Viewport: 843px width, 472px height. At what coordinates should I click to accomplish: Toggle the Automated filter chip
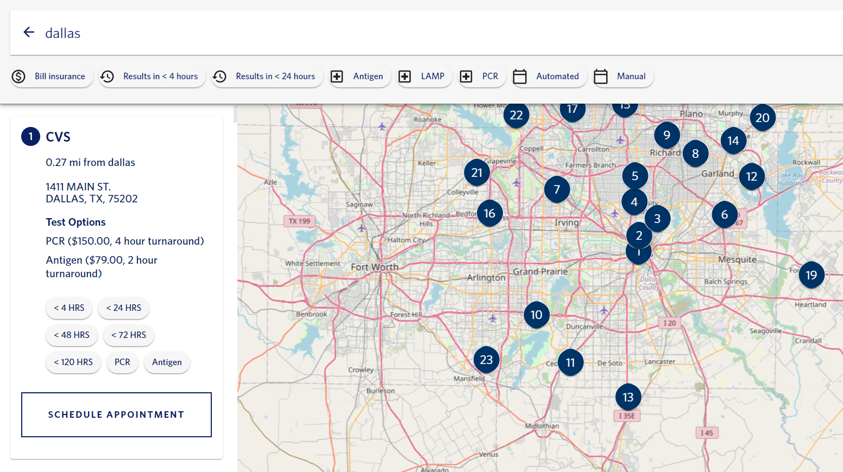(x=549, y=76)
